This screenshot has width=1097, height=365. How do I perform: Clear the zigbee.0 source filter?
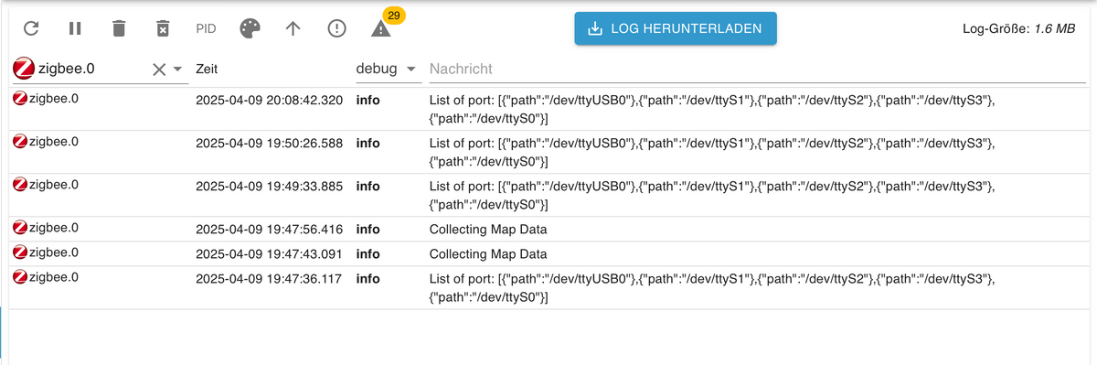click(158, 70)
